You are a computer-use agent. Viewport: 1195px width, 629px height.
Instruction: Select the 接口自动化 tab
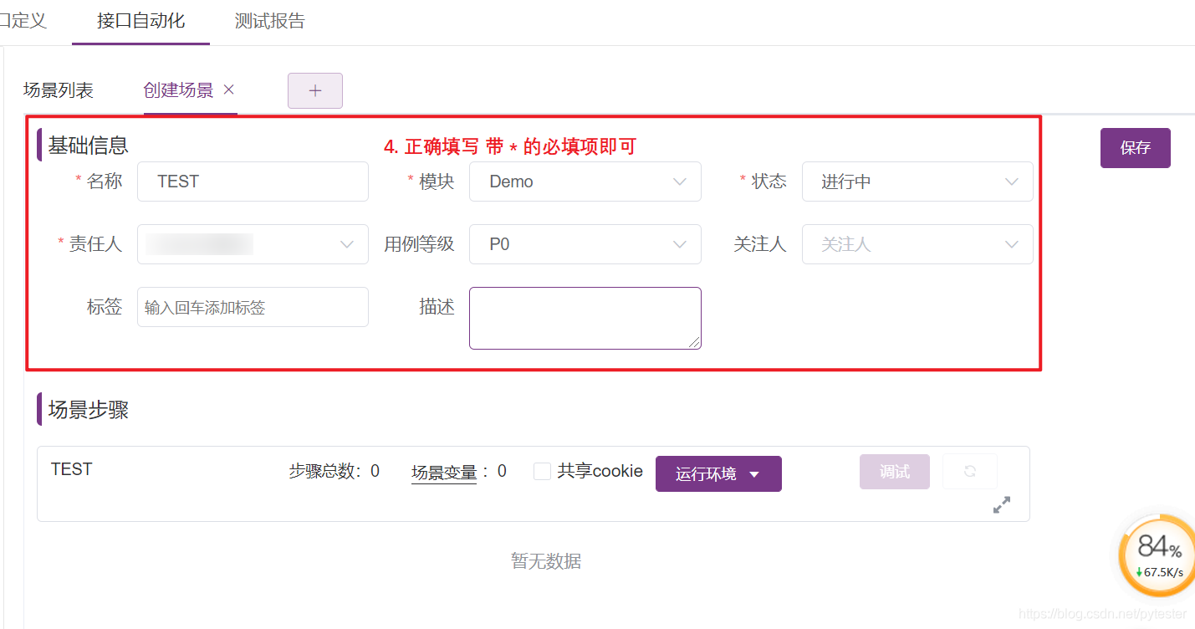(140, 21)
